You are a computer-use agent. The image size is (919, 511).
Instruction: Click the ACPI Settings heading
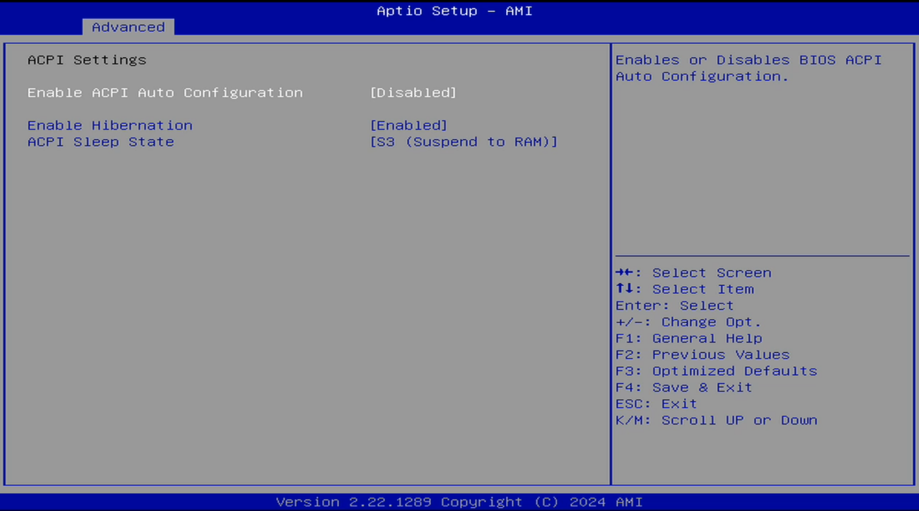coord(87,60)
